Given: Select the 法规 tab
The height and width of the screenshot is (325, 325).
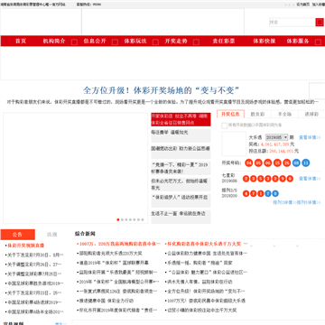Looking at the screenshot, I should pos(52,235).
